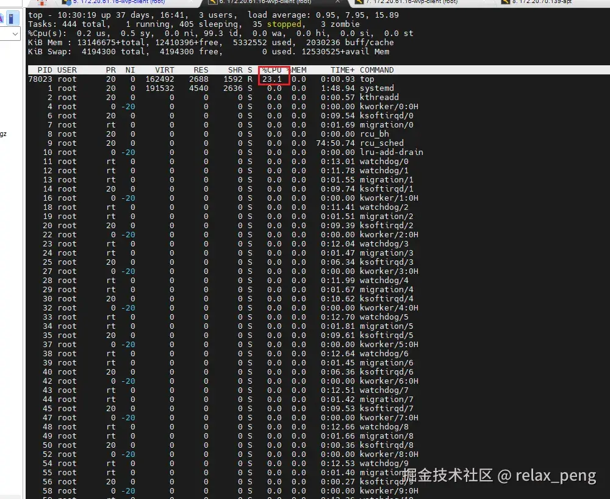
Task: Click the kworker/5:0H process name
Action: pos(389,344)
